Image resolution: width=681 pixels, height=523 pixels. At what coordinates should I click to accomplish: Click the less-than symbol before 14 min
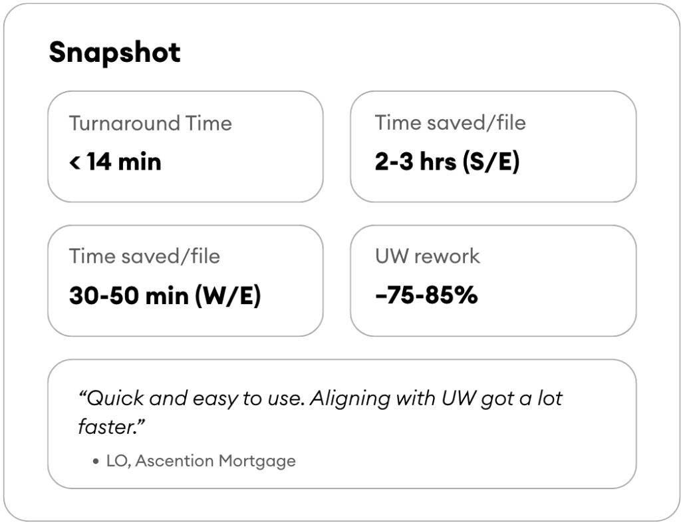[74, 162]
